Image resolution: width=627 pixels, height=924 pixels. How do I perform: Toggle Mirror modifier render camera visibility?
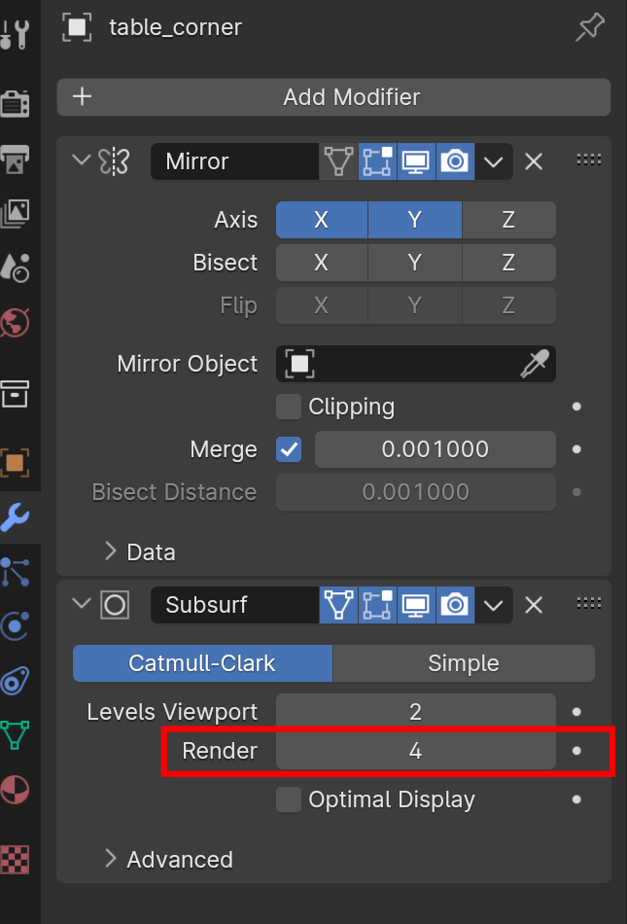tap(454, 161)
